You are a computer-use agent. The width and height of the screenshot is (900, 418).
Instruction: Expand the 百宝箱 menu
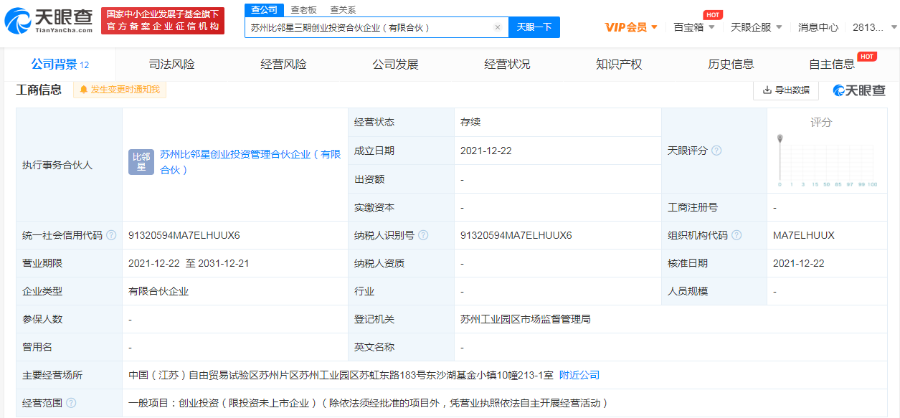(x=694, y=27)
